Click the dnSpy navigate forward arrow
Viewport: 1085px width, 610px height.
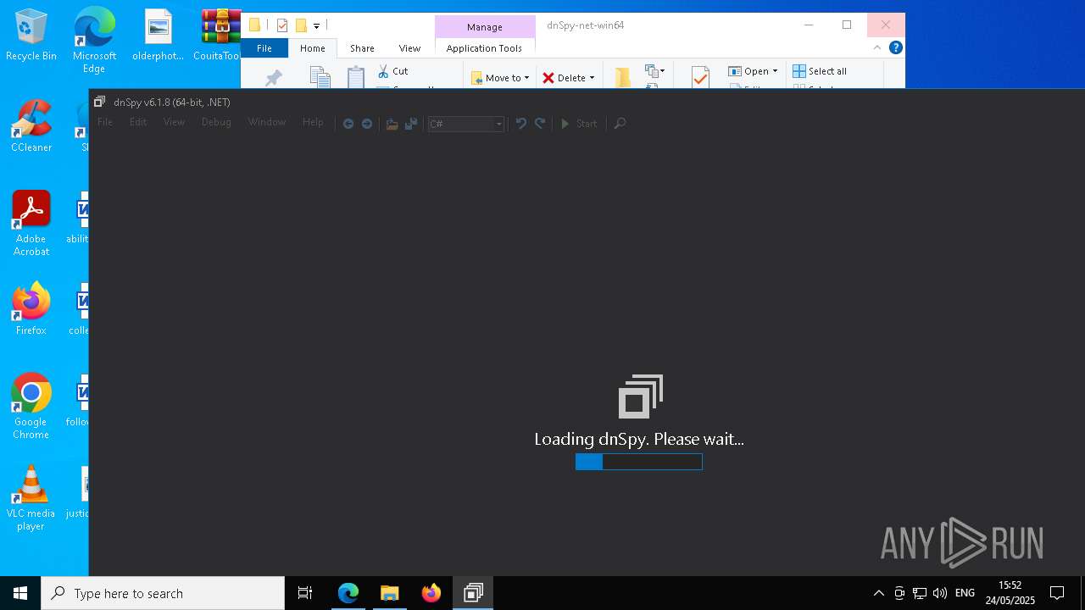(x=367, y=124)
